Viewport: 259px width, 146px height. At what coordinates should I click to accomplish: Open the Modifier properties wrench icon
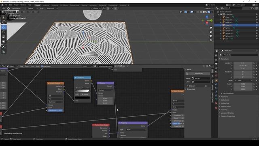coord(216,84)
